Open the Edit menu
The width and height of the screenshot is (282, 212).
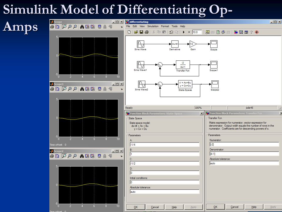click(135, 26)
